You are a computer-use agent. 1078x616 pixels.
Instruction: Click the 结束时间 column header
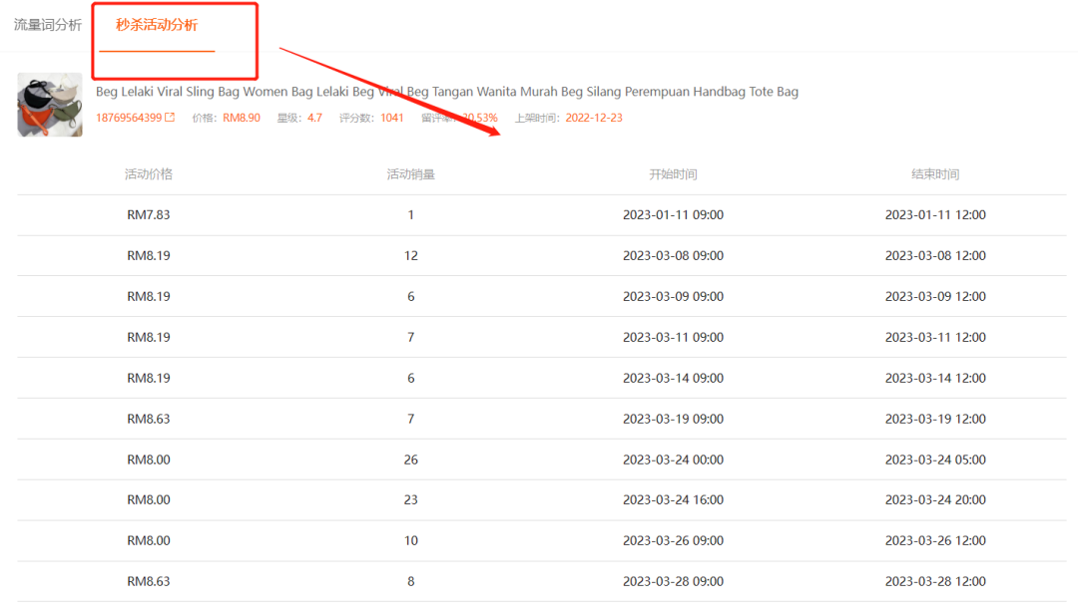click(x=935, y=174)
